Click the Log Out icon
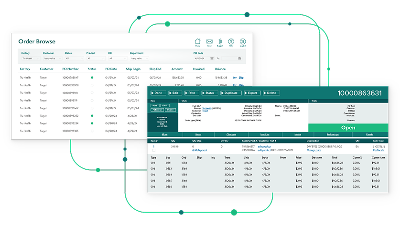Viewport: 400px width, 225px height. pyautogui.click(x=243, y=42)
